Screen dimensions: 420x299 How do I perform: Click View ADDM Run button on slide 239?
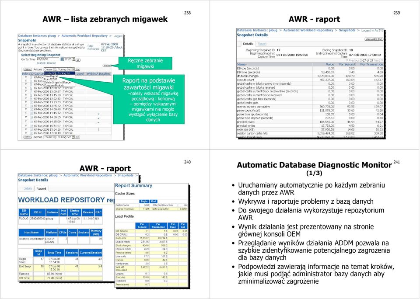click(374, 39)
